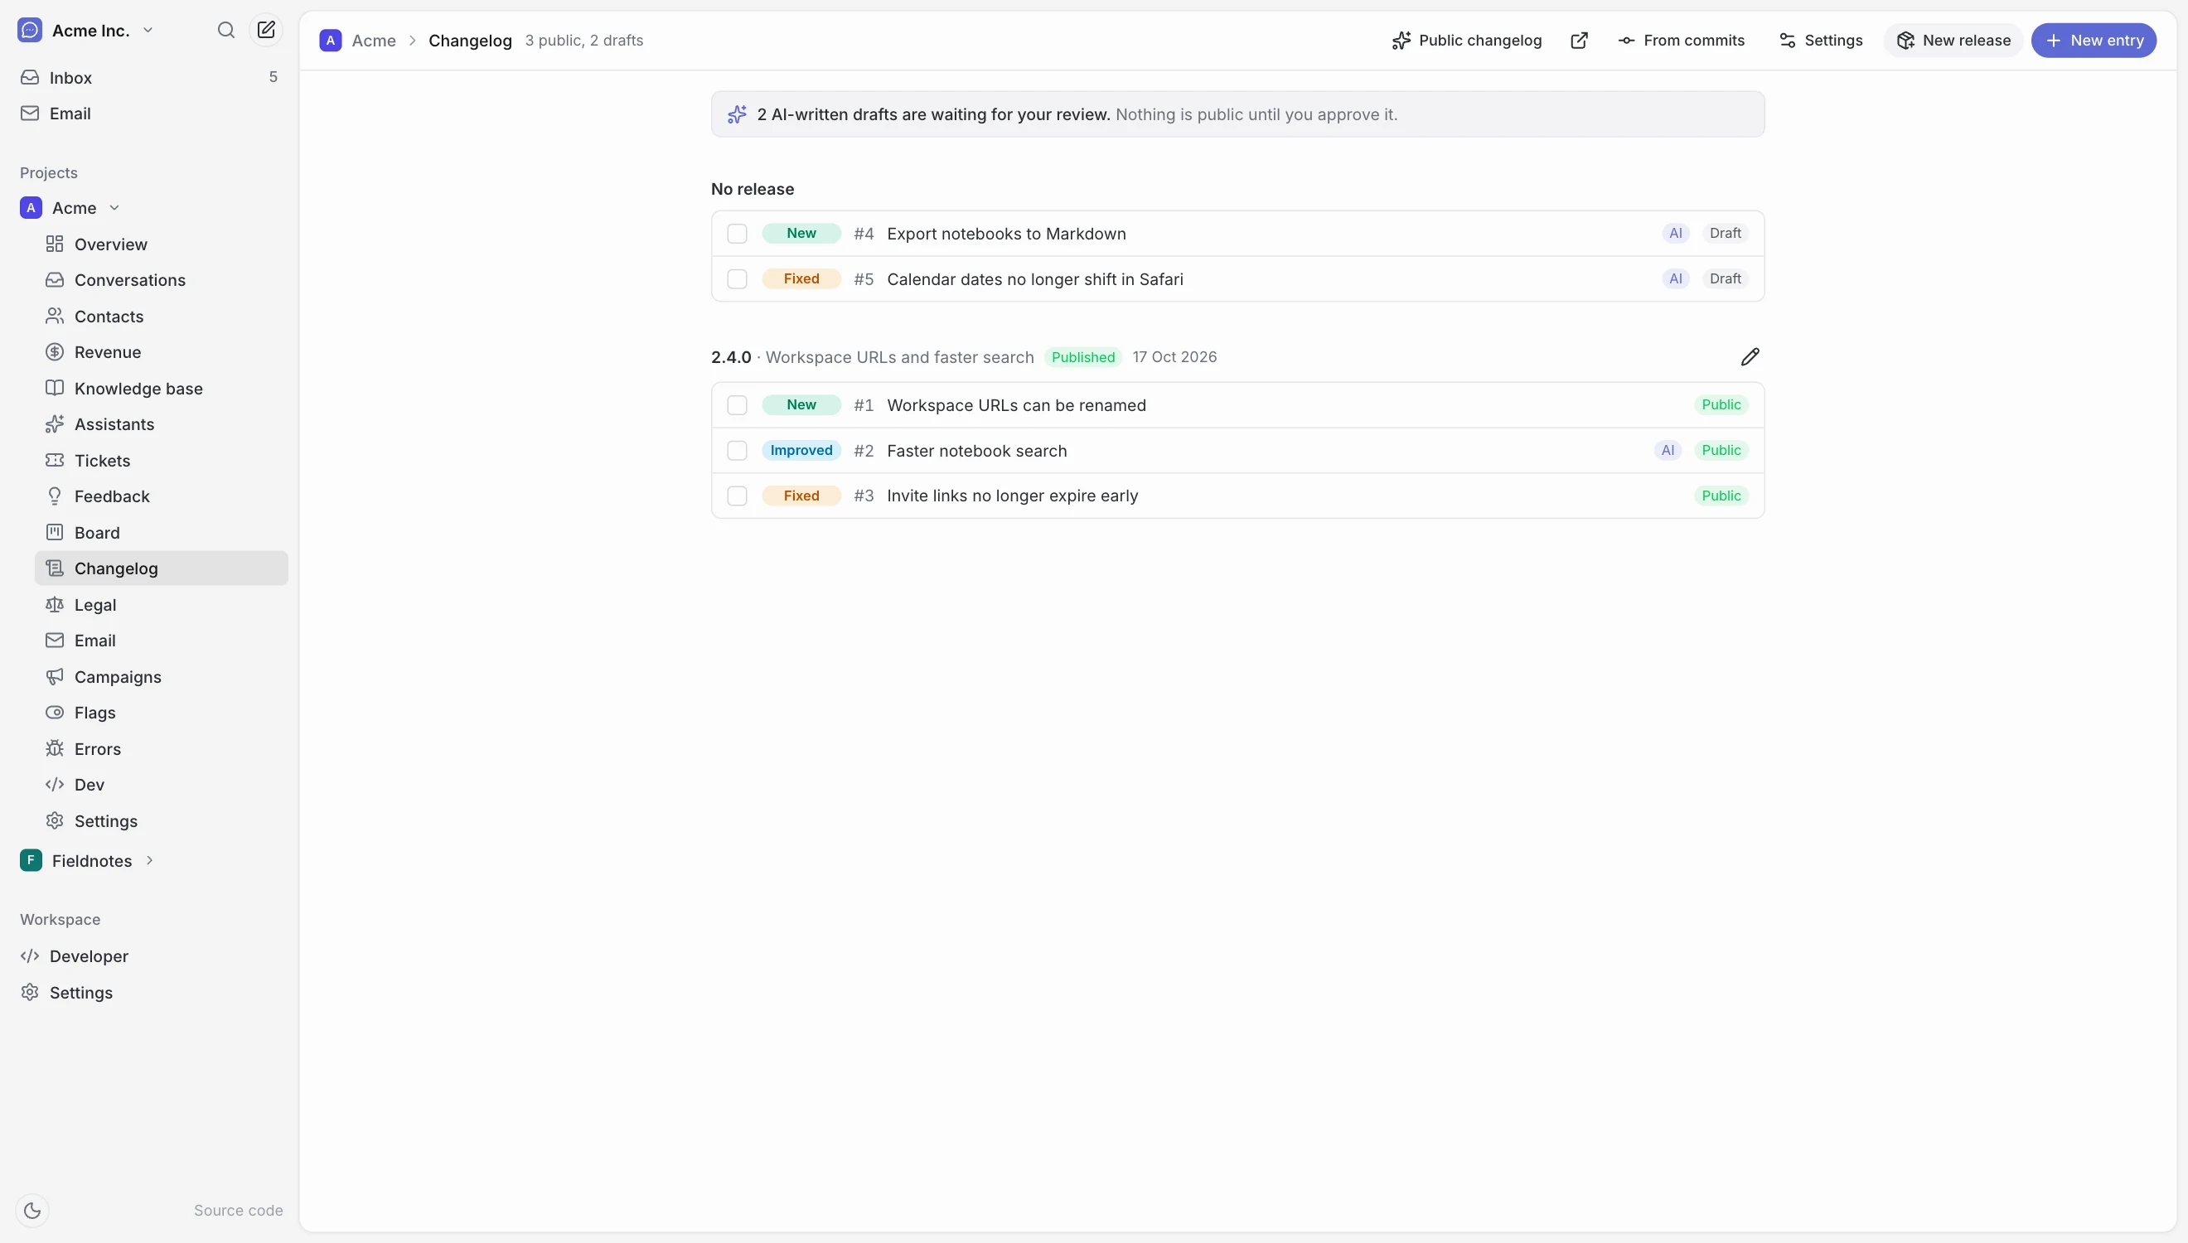The width and height of the screenshot is (2188, 1243).
Task: Click the search magnifier icon in sidebar
Action: [x=225, y=31]
